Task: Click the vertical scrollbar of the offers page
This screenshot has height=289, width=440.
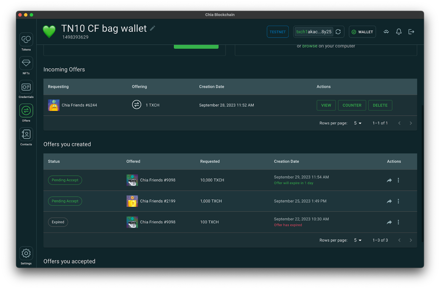Action: (x=422, y=173)
